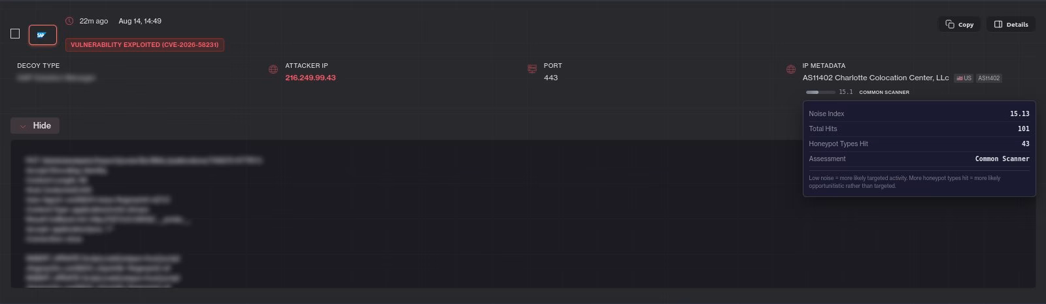1046x304 pixels.
Task: Click the US flag country badge
Action: pyautogui.click(x=964, y=78)
